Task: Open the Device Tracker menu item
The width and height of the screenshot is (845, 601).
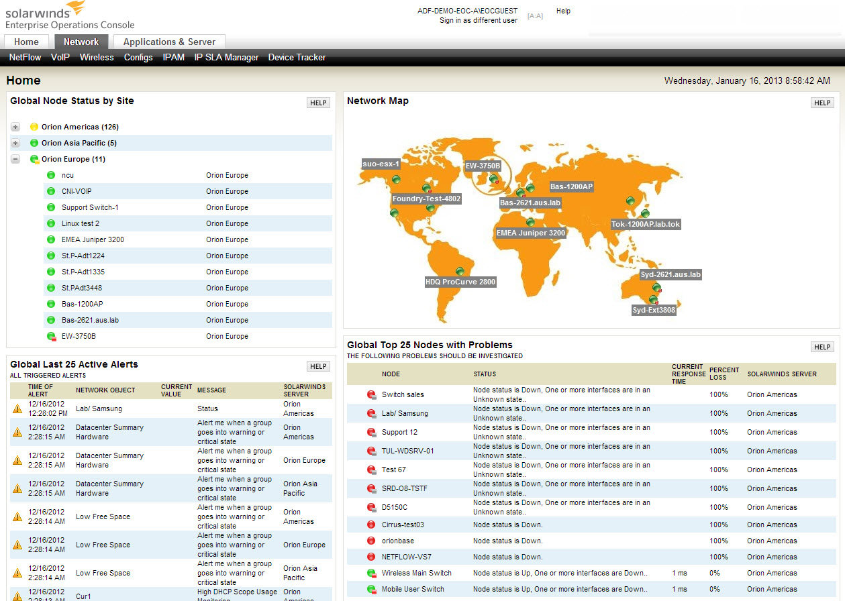Action: tap(297, 58)
